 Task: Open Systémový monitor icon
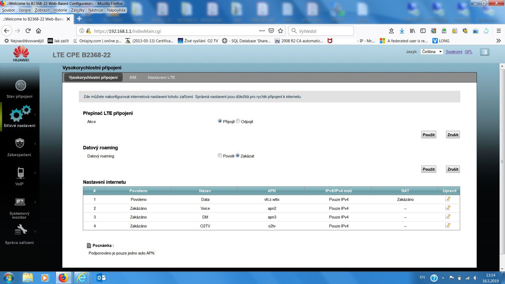pos(20,202)
